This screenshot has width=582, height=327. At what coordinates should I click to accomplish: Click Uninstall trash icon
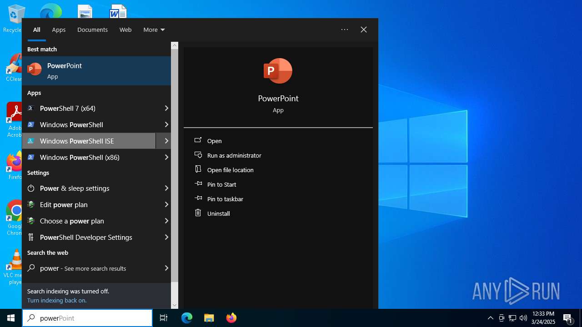(x=198, y=213)
